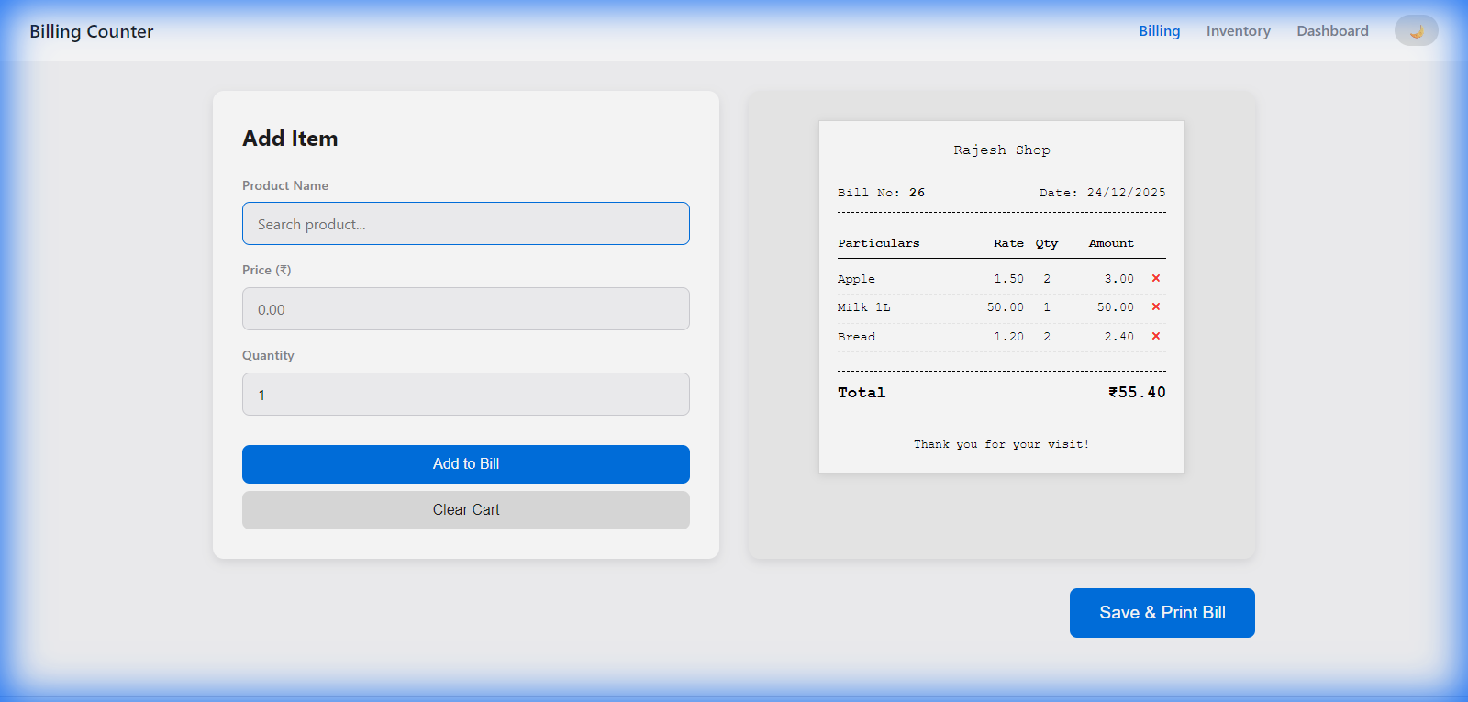1468x702 pixels.
Task: Focus the Search product field
Action: [466, 224]
